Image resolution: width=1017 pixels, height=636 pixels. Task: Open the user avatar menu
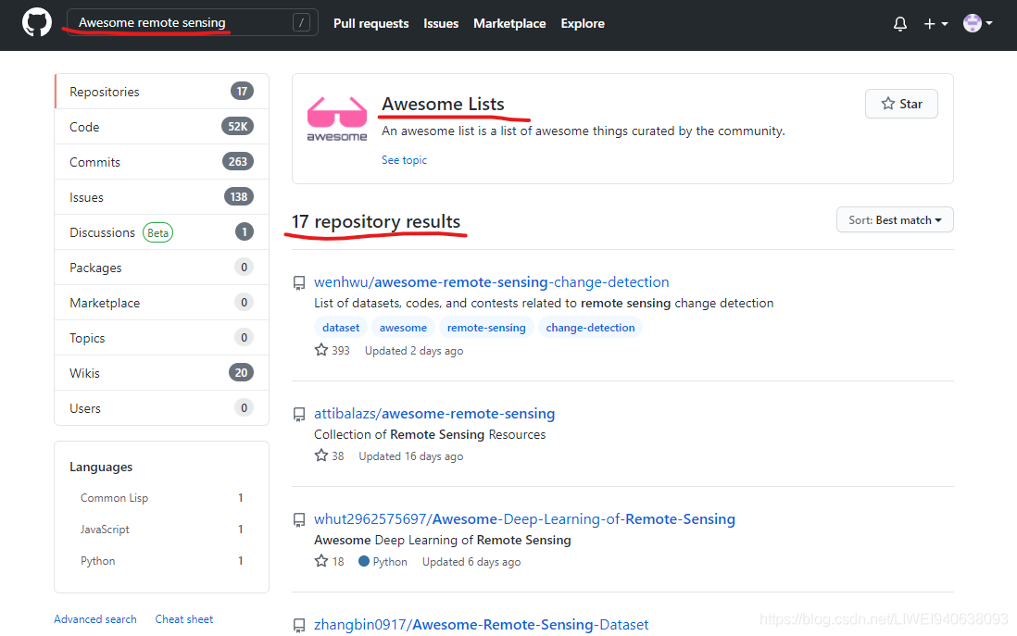click(977, 23)
